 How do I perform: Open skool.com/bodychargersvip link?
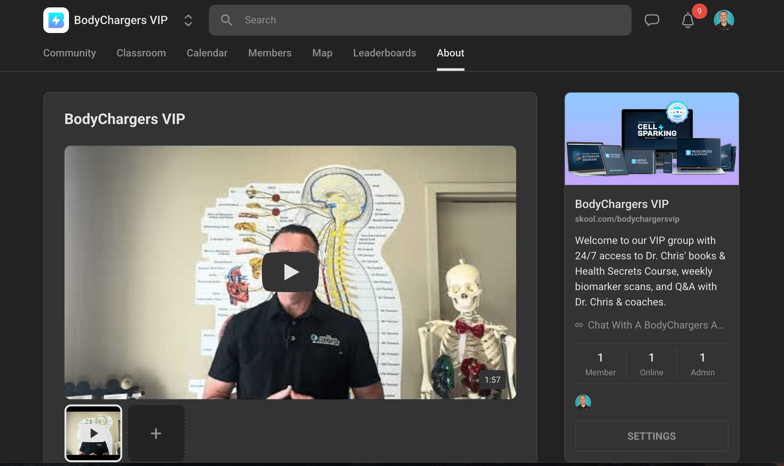coord(627,219)
